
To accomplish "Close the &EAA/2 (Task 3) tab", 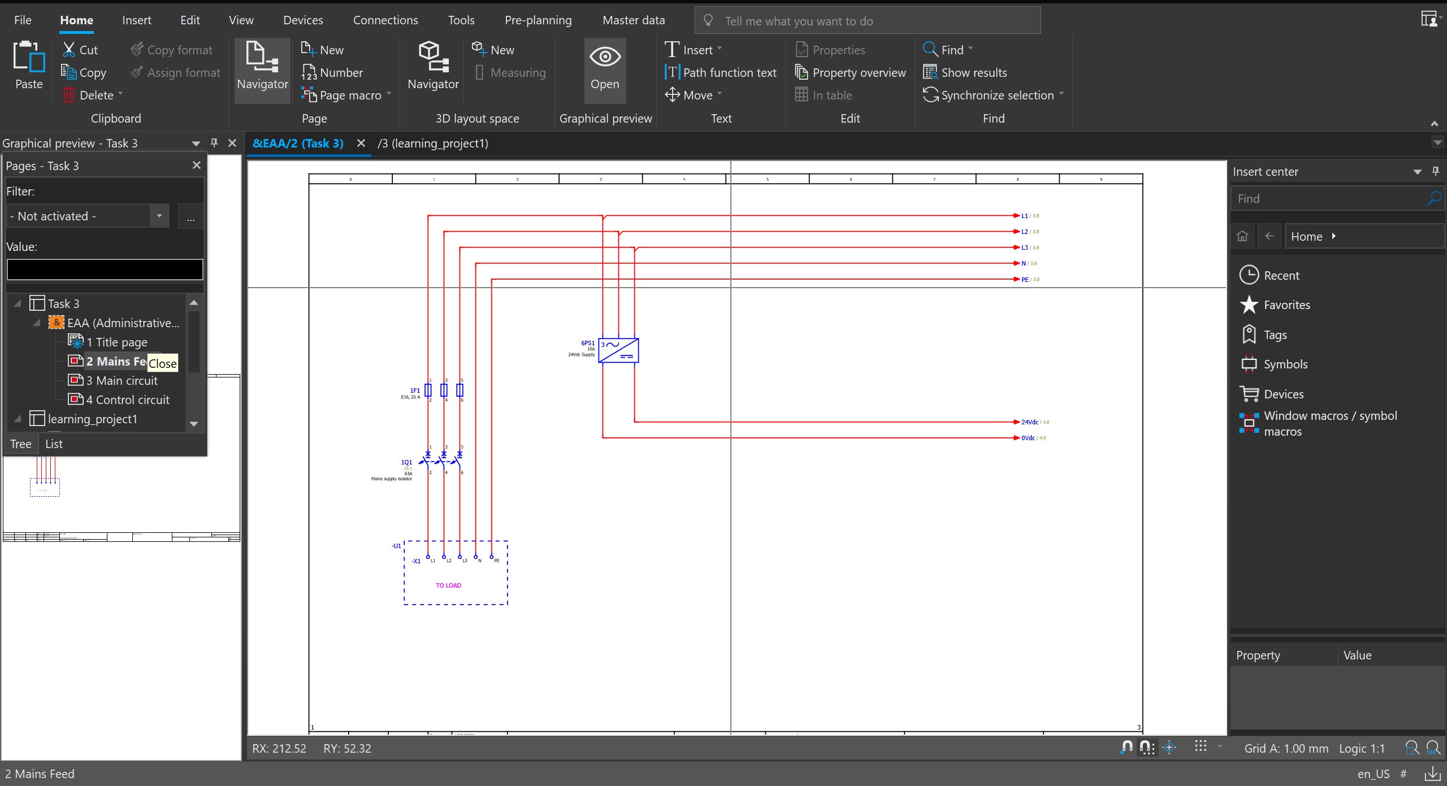I will [361, 143].
